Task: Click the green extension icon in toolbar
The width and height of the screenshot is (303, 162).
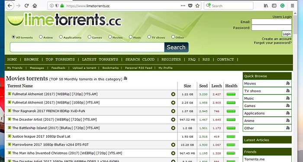Action: (282, 6)
